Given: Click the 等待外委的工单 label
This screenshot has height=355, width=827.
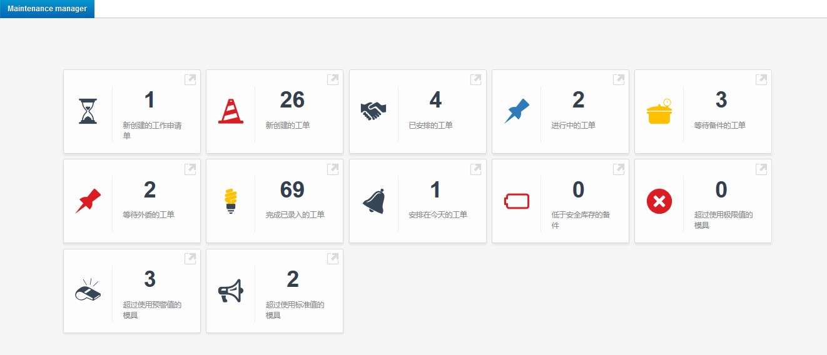Looking at the screenshot, I should (x=148, y=215).
